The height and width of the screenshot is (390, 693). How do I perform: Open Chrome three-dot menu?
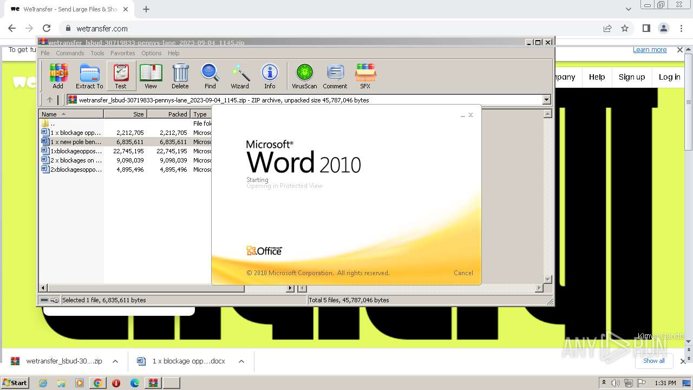pos(681,28)
